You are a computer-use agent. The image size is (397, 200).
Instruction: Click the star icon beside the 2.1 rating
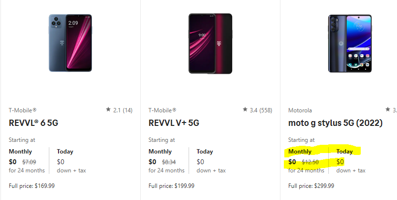click(108, 110)
